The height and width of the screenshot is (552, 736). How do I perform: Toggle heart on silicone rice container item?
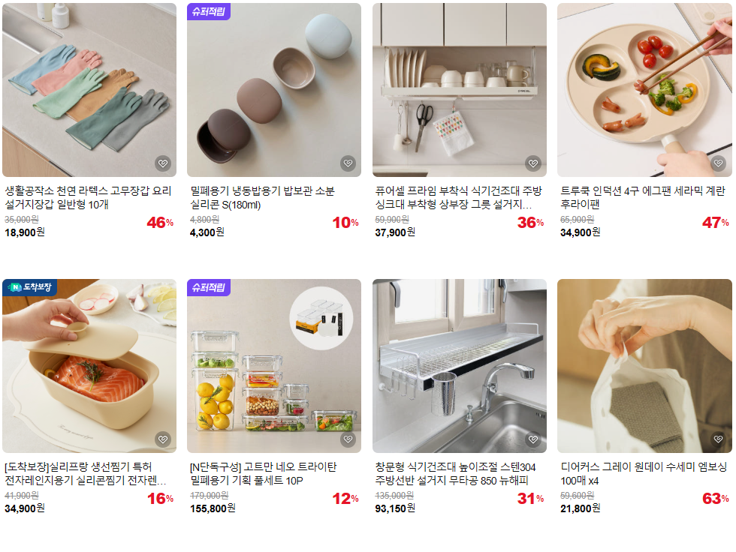[x=348, y=163]
